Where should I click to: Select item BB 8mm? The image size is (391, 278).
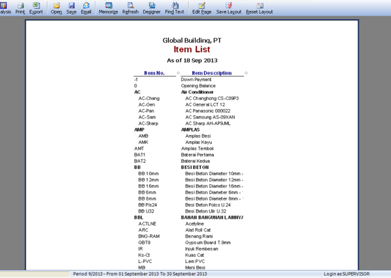[147, 199]
